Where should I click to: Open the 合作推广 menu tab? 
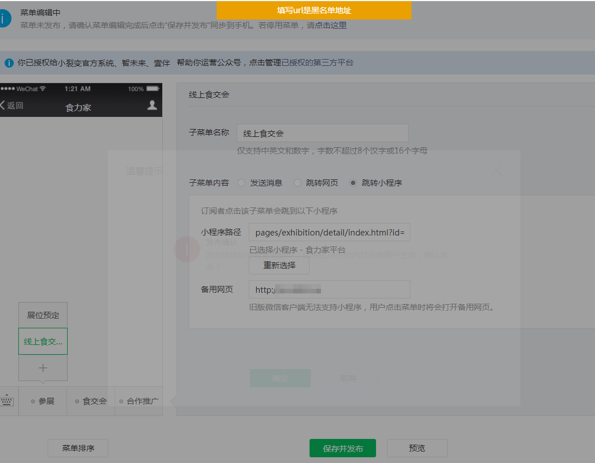pos(139,401)
